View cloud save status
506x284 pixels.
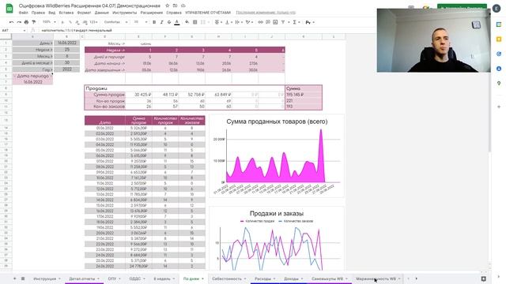click(183, 6)
